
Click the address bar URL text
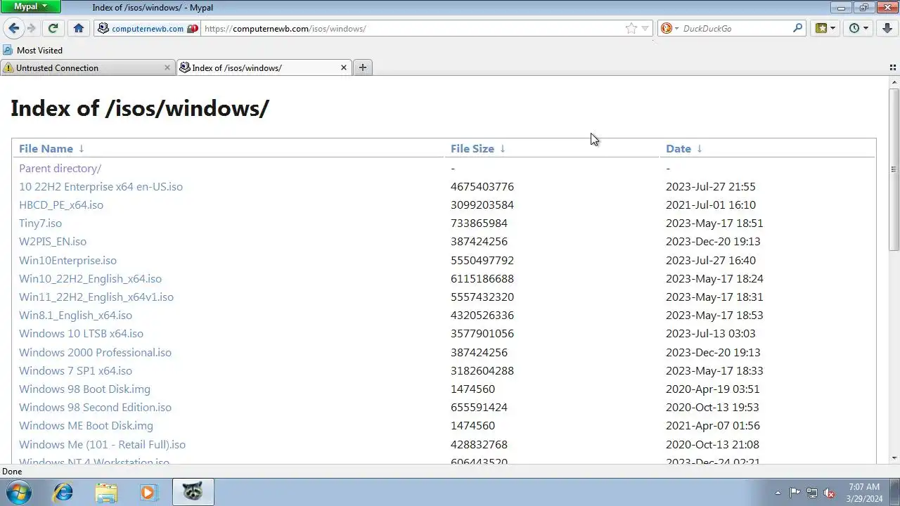click(x=285, y=29)
